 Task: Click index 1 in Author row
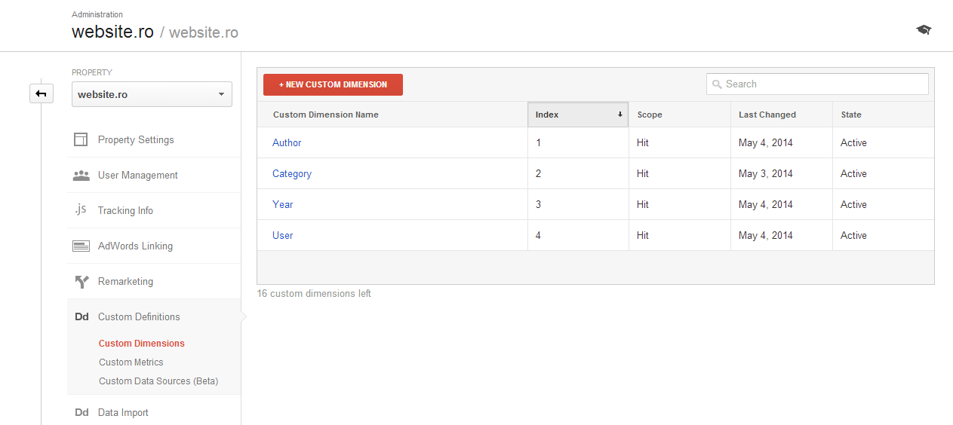538,142
